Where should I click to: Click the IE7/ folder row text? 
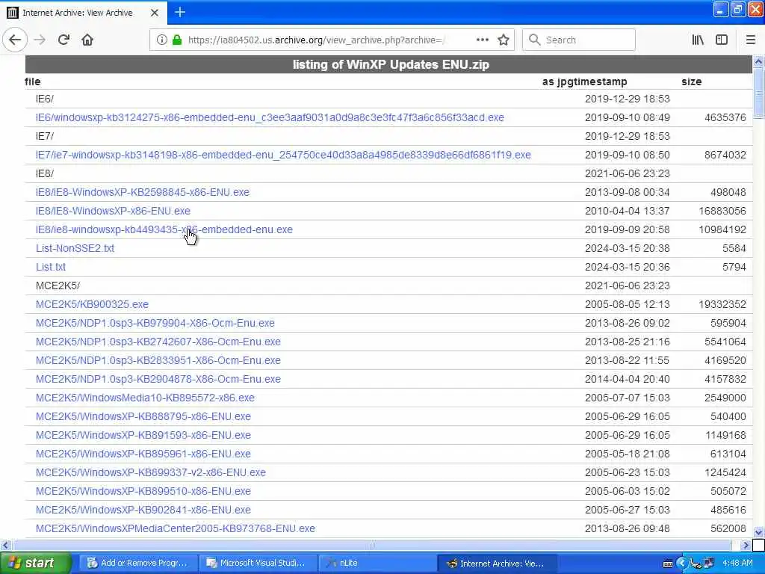pyautogui.click(x=45, y=136)
